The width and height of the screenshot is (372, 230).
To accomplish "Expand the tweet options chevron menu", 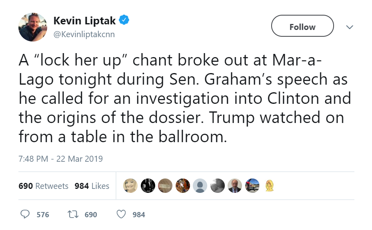I will tap(350, 27).
